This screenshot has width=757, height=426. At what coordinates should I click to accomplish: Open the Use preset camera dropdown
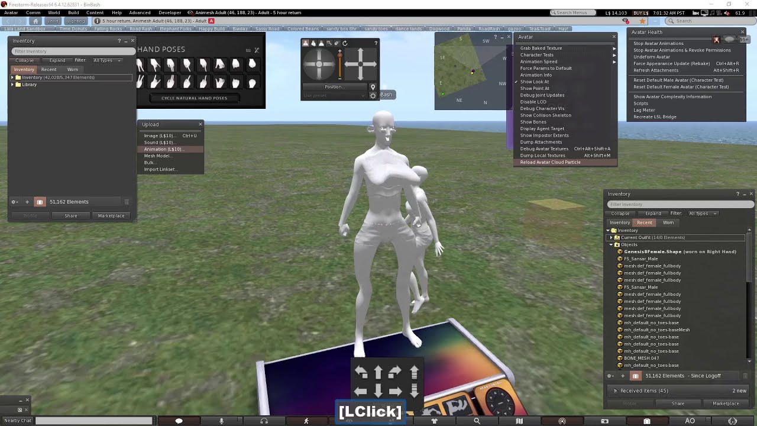tap(335, 95)
